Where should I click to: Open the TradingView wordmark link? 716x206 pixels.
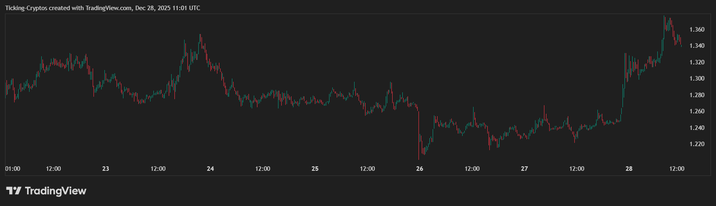click(55, 191)
